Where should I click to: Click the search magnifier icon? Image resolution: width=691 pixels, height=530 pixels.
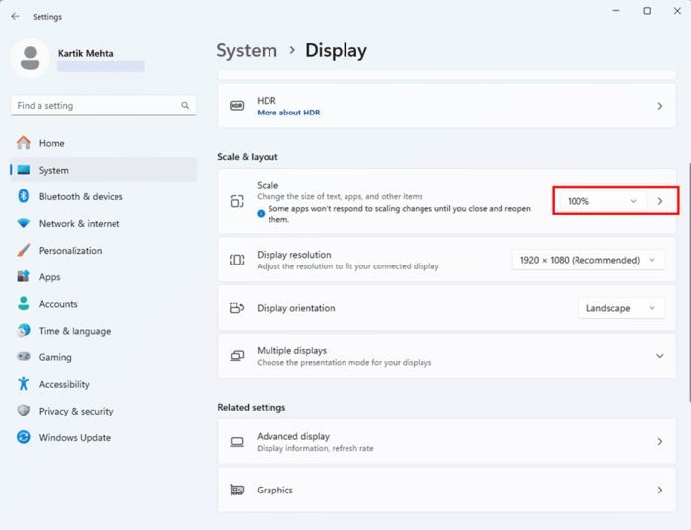(x=185, y=105)
